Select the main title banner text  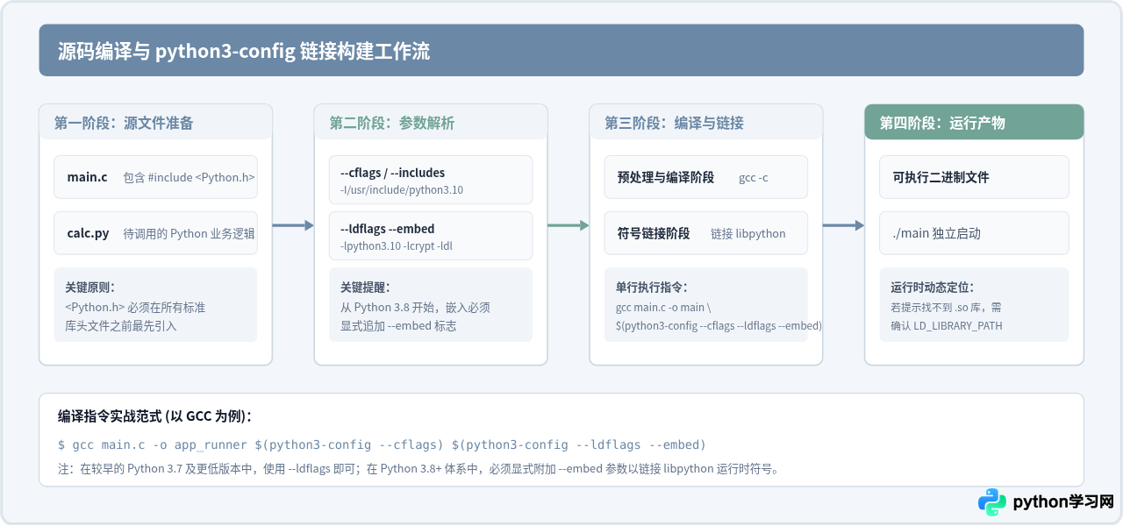[x=244, y=51]
